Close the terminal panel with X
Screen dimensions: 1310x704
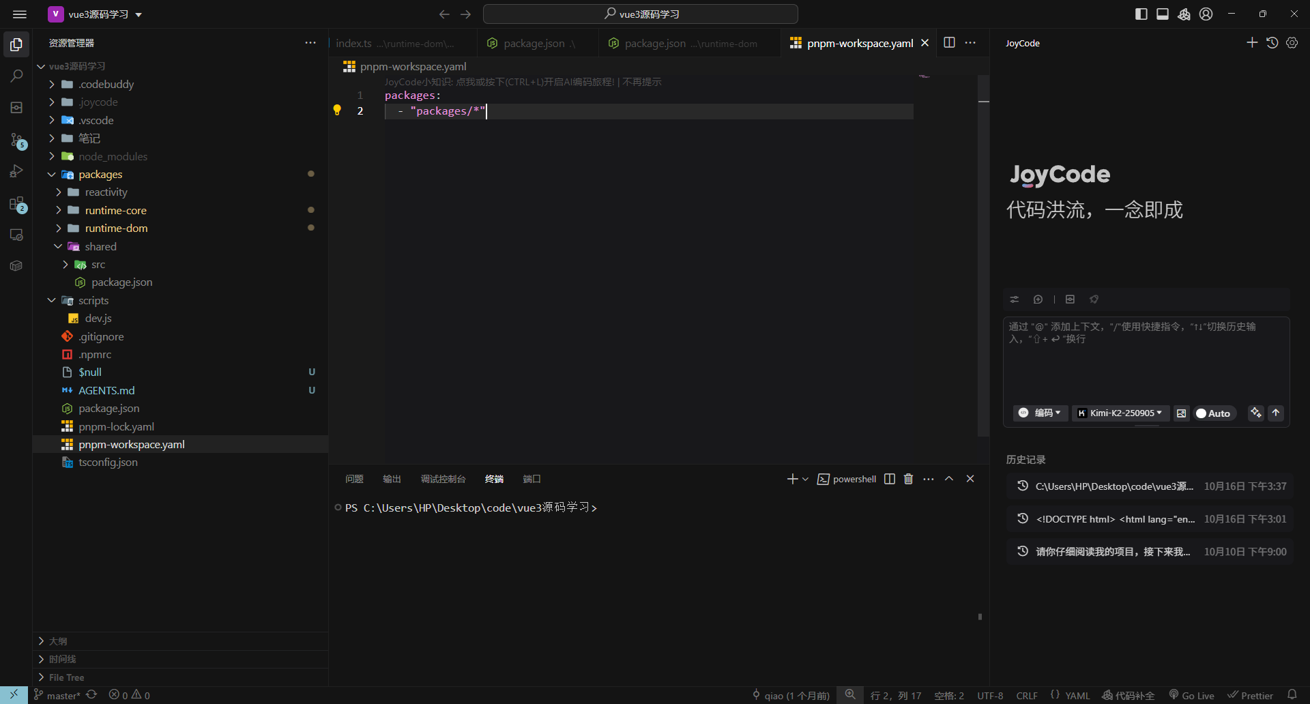[970, 479]
